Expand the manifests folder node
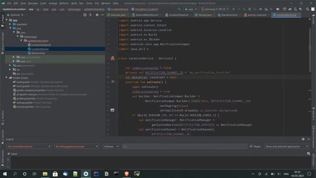 [10, 24]
